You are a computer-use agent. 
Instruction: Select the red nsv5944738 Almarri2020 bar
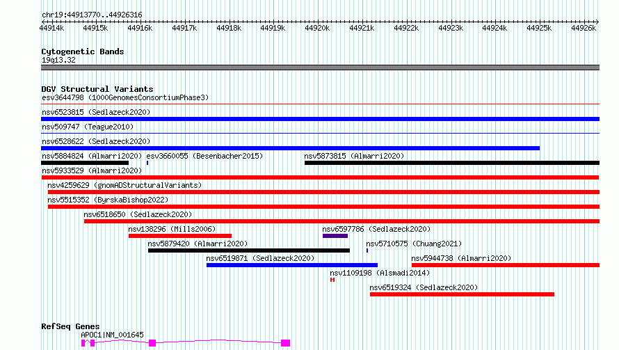506,265
